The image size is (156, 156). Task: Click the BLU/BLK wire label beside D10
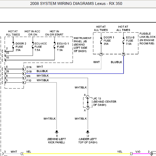tap(42, 71)
